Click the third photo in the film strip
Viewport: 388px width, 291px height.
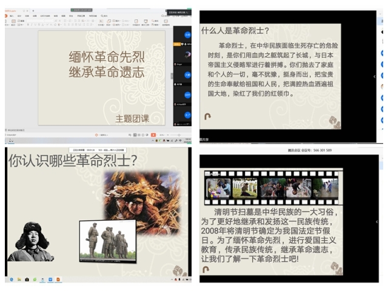[272, 188]
